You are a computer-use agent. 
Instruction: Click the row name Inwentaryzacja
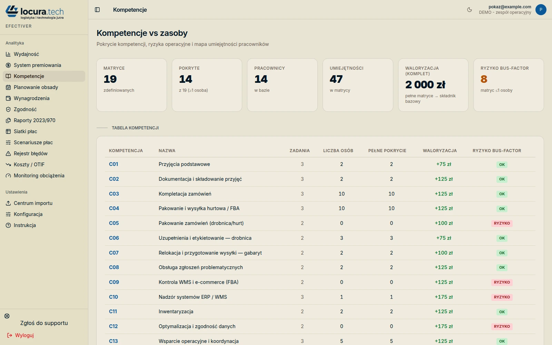pyautogui.click(x=176, y=312)
